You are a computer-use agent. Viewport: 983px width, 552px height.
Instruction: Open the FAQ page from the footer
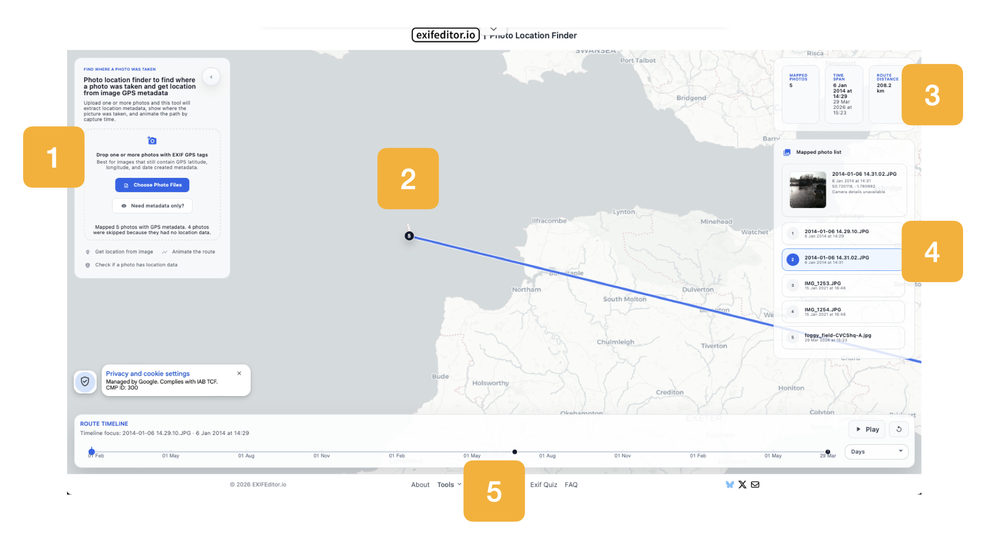tap(571, 484)
